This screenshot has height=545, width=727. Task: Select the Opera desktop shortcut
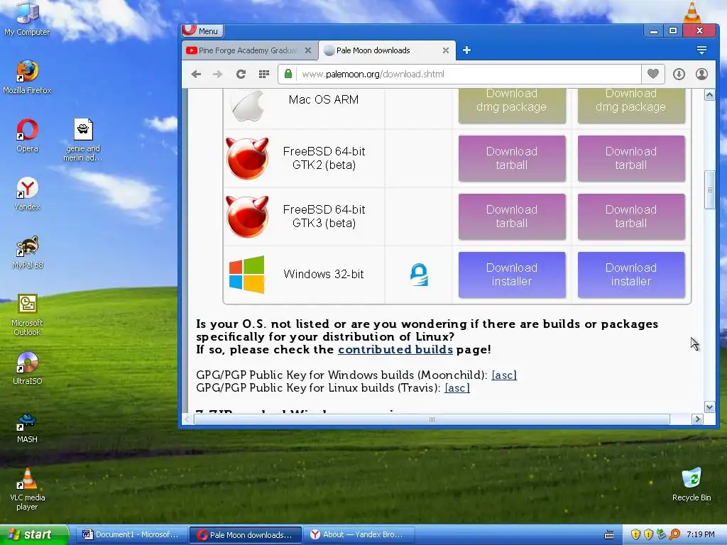[27, 136]
